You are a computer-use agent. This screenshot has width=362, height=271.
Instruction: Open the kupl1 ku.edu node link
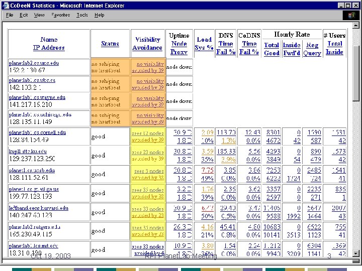coord(28,152)
